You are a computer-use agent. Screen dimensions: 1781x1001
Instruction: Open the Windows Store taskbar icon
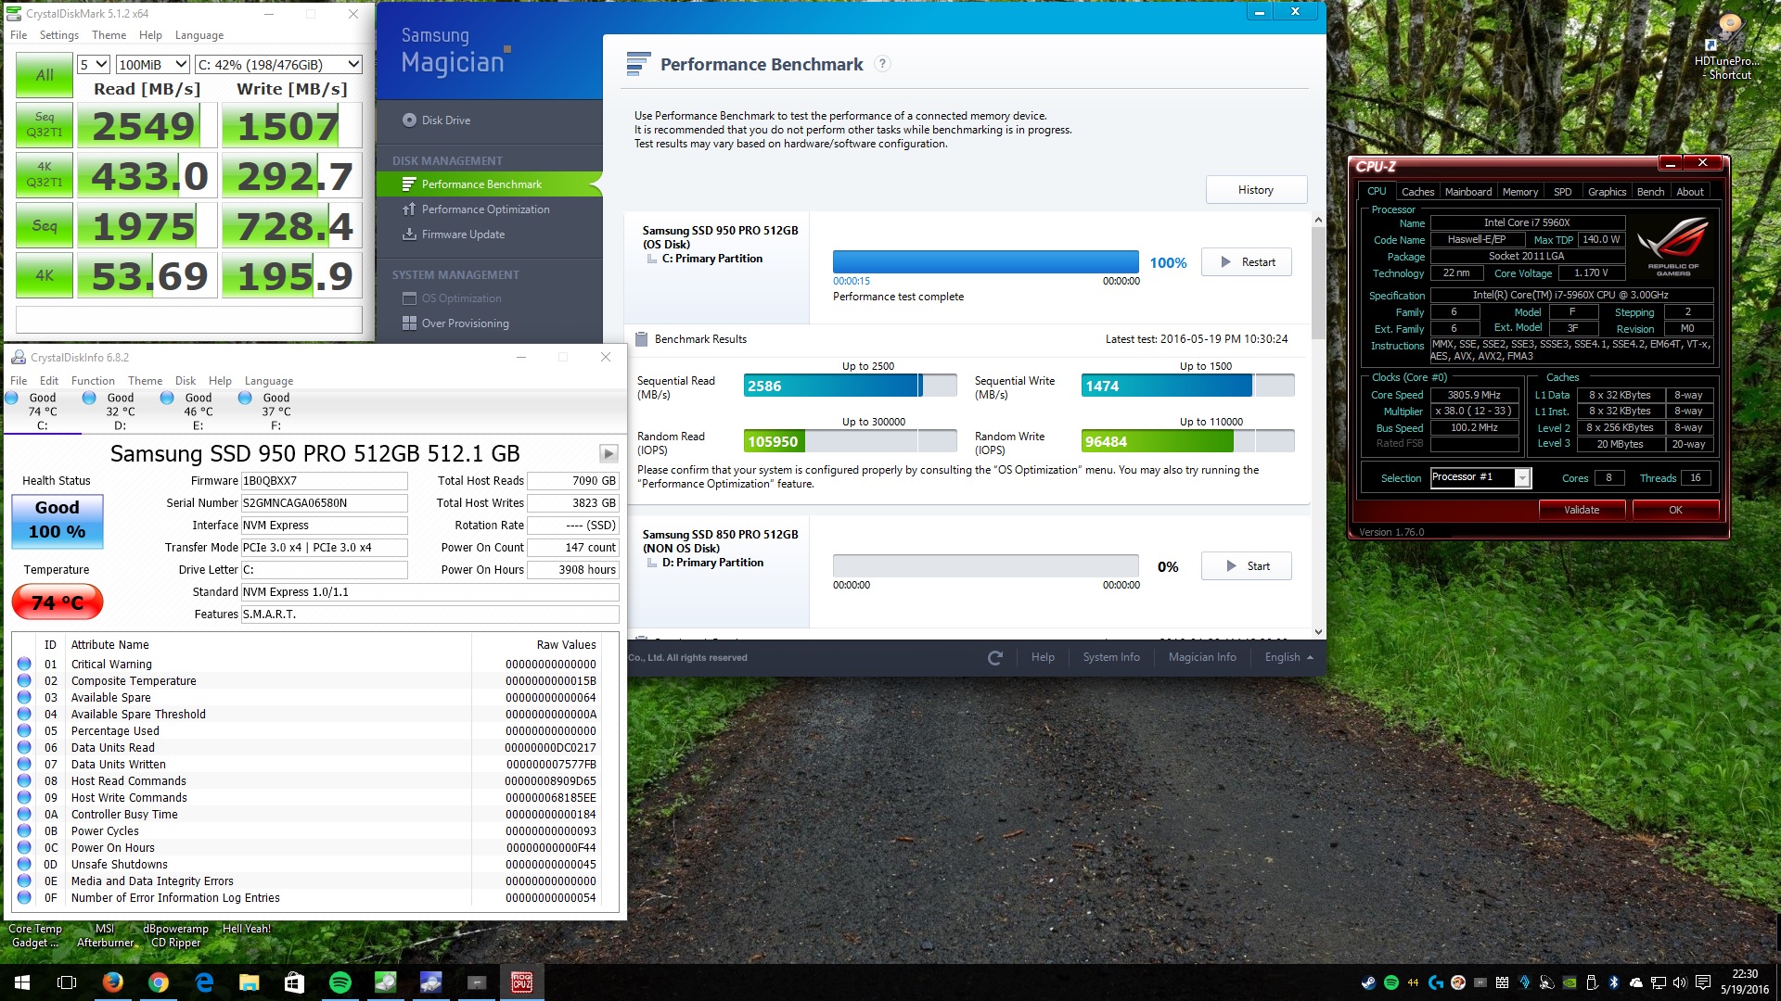point(295,982)
